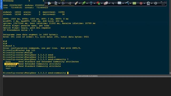171x96 pixels.
Task: Open dropdown arrow next to pen tool
Action: pyautogui.click(x=80, y=3)
